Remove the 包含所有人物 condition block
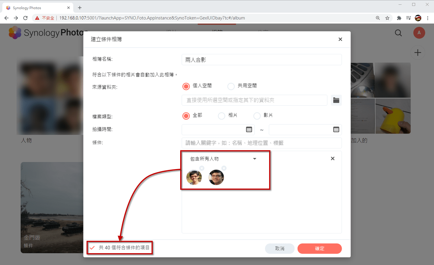 click(333, 159)
